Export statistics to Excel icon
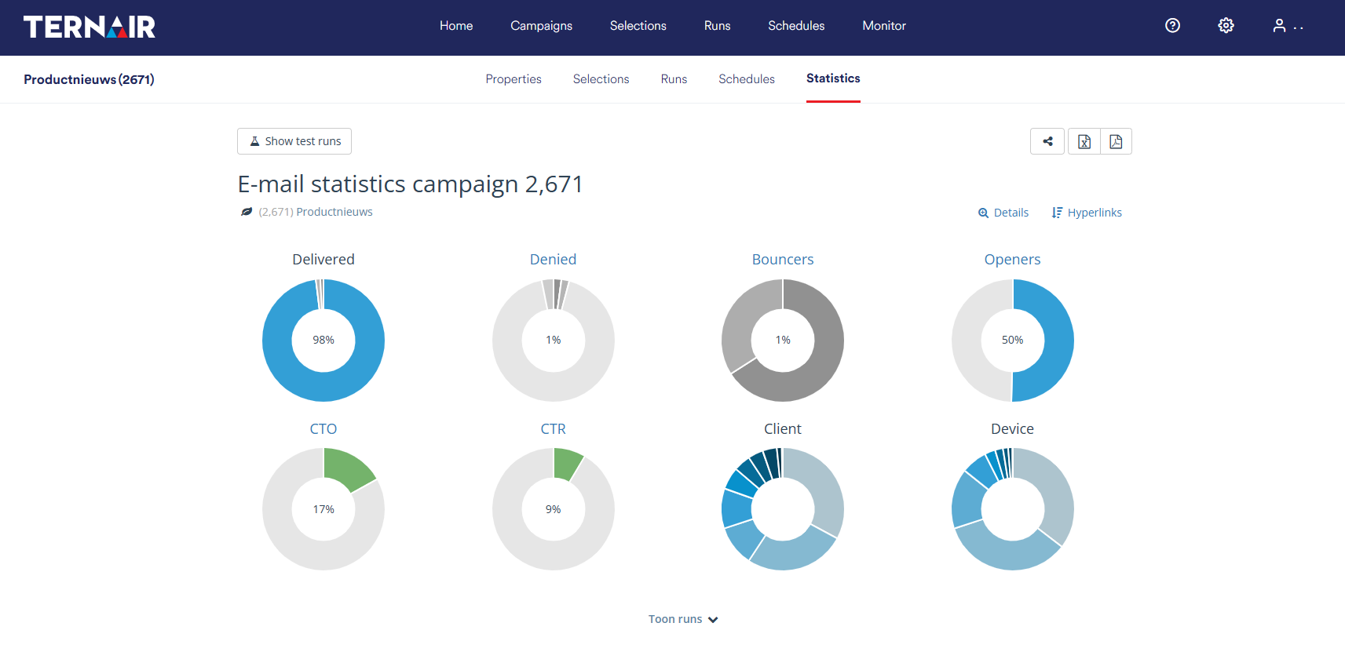 [1084, 141]
